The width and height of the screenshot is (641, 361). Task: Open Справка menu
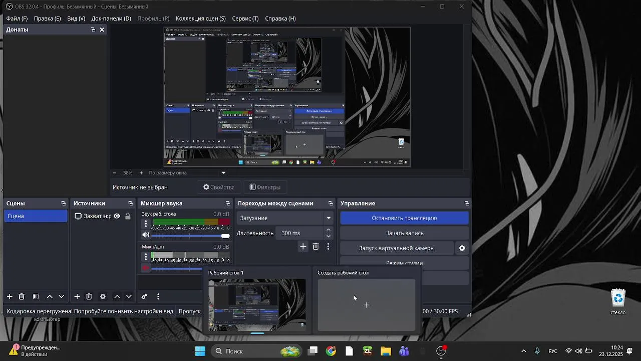coord(280,19)
